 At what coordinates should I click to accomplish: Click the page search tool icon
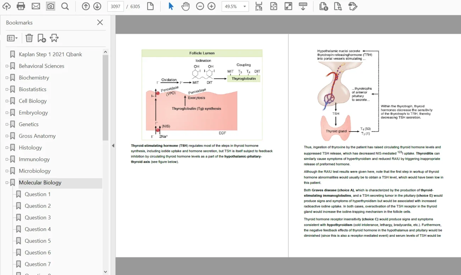[x=338, y=6]
